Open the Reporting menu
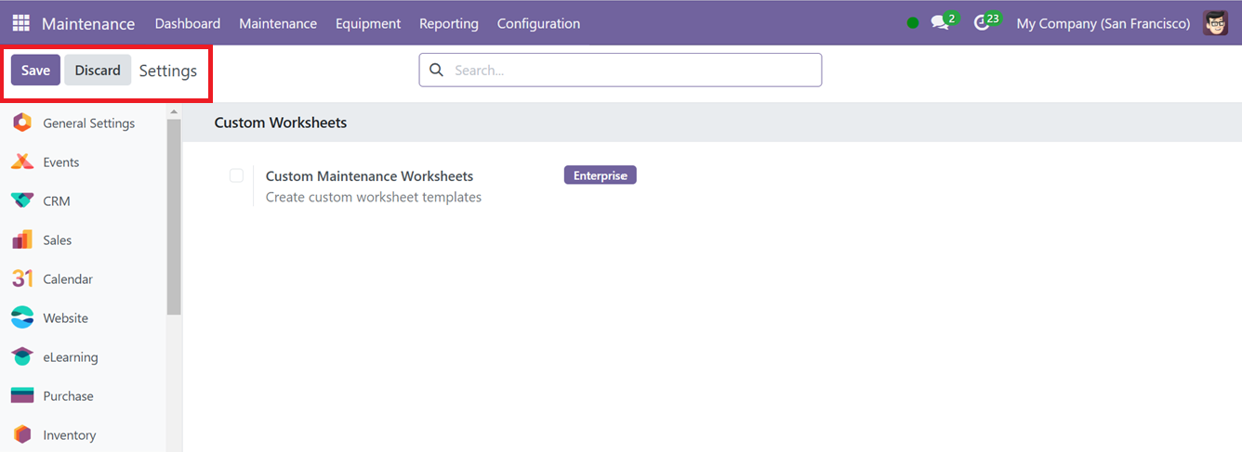Viewport: 1242px width, 452px height. 449,23
